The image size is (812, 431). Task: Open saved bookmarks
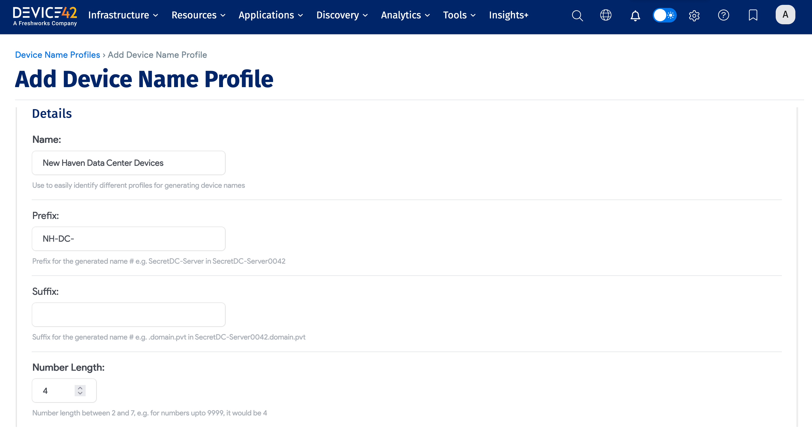753,15
